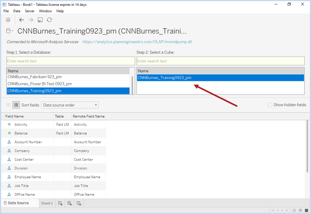Open the Help menu
The height and width of the screenshot is (214, 311).
coord(60,11)
